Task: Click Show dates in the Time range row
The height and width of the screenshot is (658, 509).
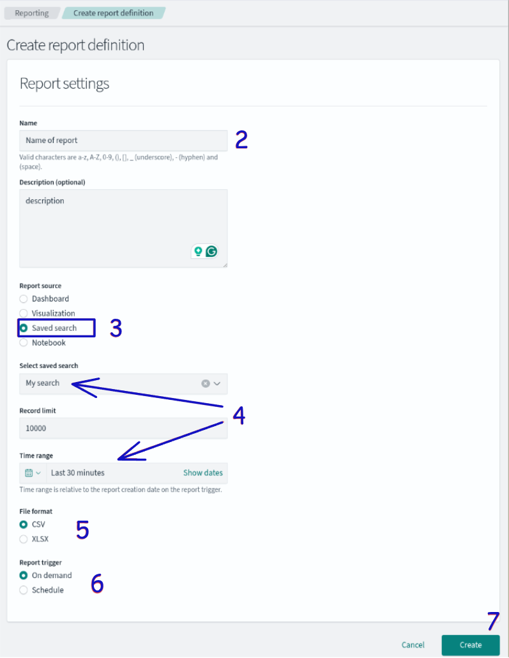Action: tap(203, 472)
